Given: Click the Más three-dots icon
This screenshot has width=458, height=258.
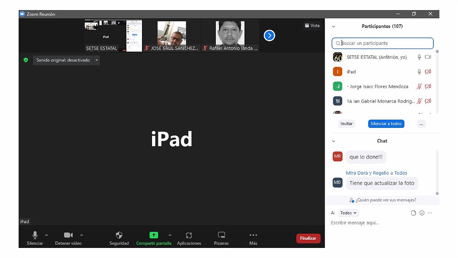Looking at the screenshot, I should (x=253, y=235).
